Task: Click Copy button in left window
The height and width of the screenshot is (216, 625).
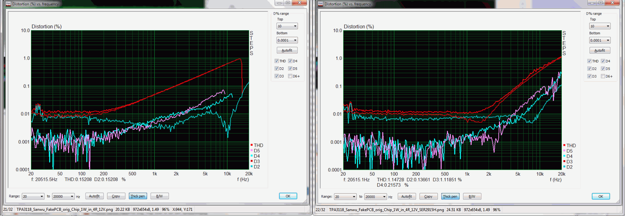Action: [116, 196]
